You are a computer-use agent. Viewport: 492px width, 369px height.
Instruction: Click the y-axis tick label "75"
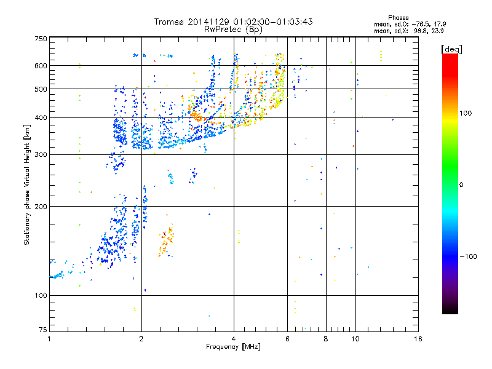[43, 330]
